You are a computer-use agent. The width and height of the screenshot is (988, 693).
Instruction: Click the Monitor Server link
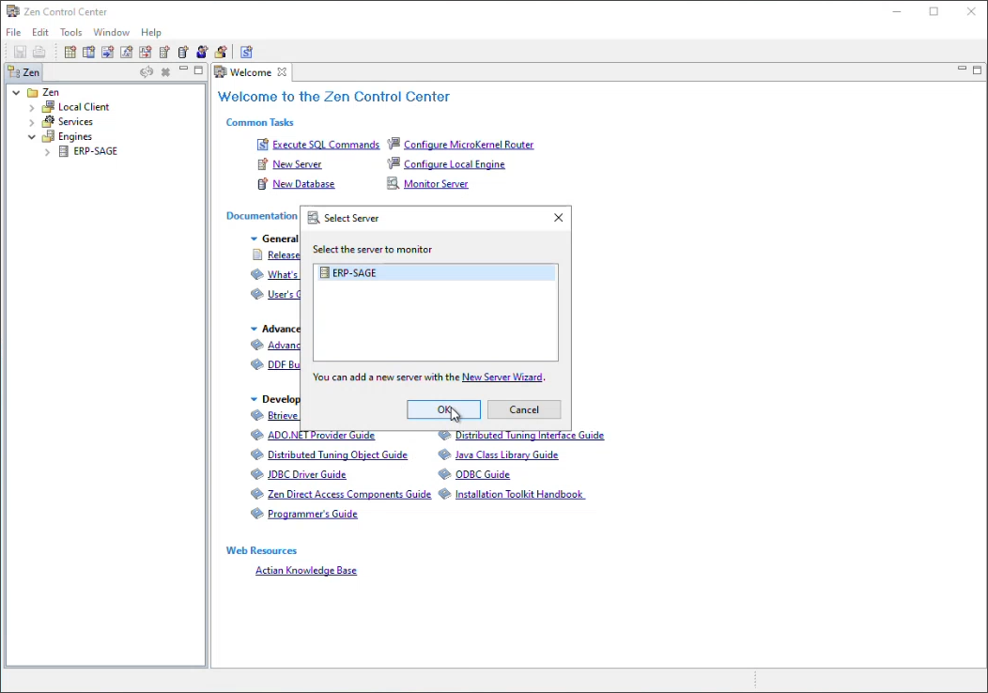click(436, 184)
